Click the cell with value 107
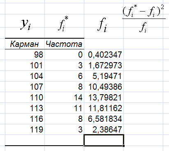This screenshot has width=169, height=151. (x=25, y=87)
